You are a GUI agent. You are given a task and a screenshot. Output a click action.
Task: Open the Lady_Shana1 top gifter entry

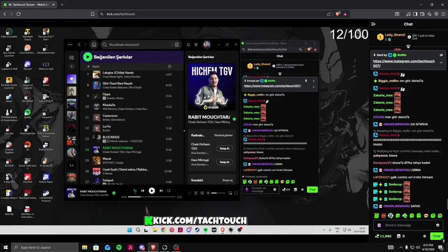pos(391,37)
